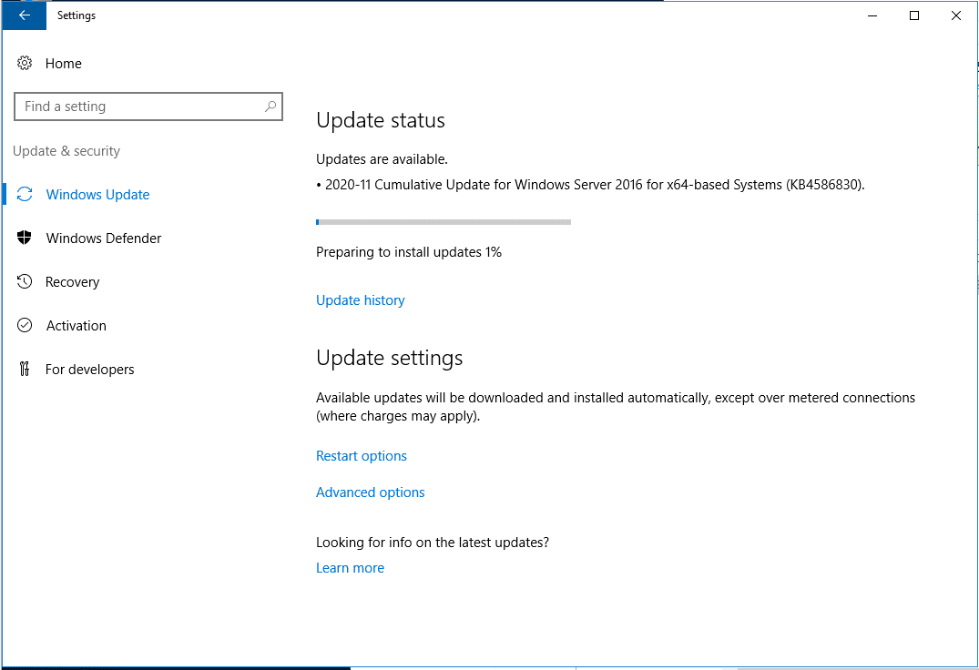Click the Update status heading
Image resolution: width=979 pixels, height=670 pixels.
pyautogui.click(x=381, y=120)
